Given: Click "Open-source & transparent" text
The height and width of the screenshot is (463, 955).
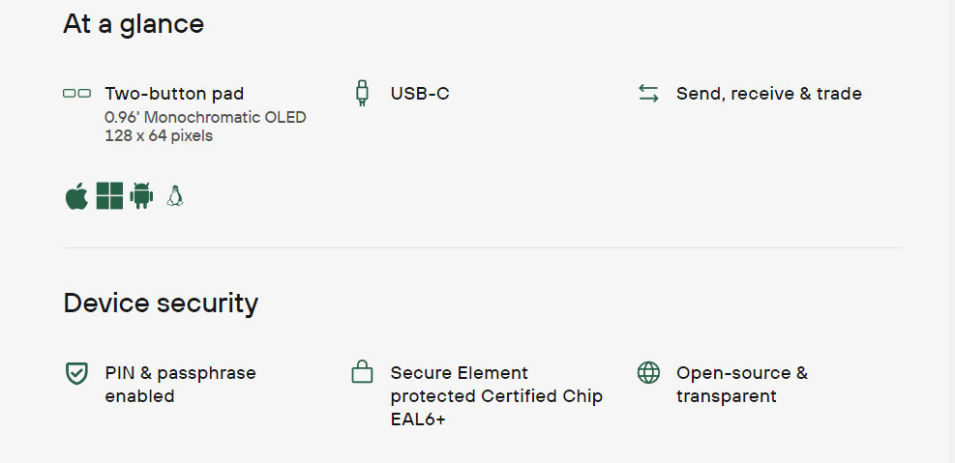Looking at the screenshot, I should 741,384.
